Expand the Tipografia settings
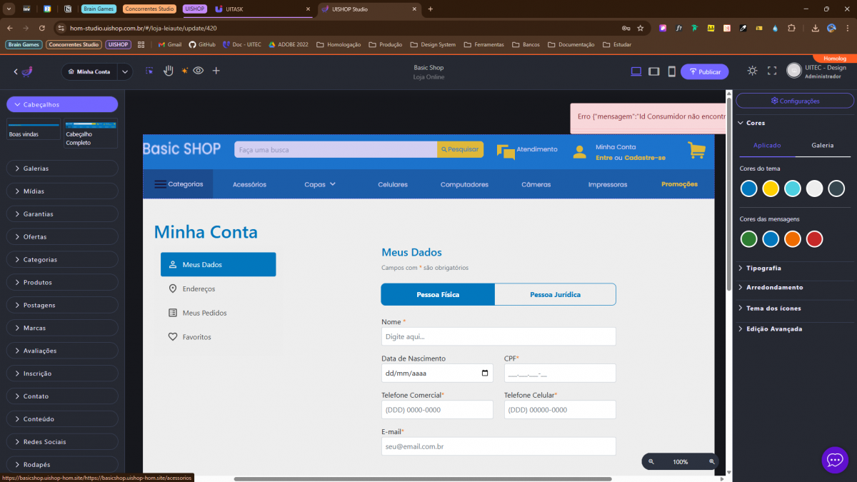 pos(763,268)
